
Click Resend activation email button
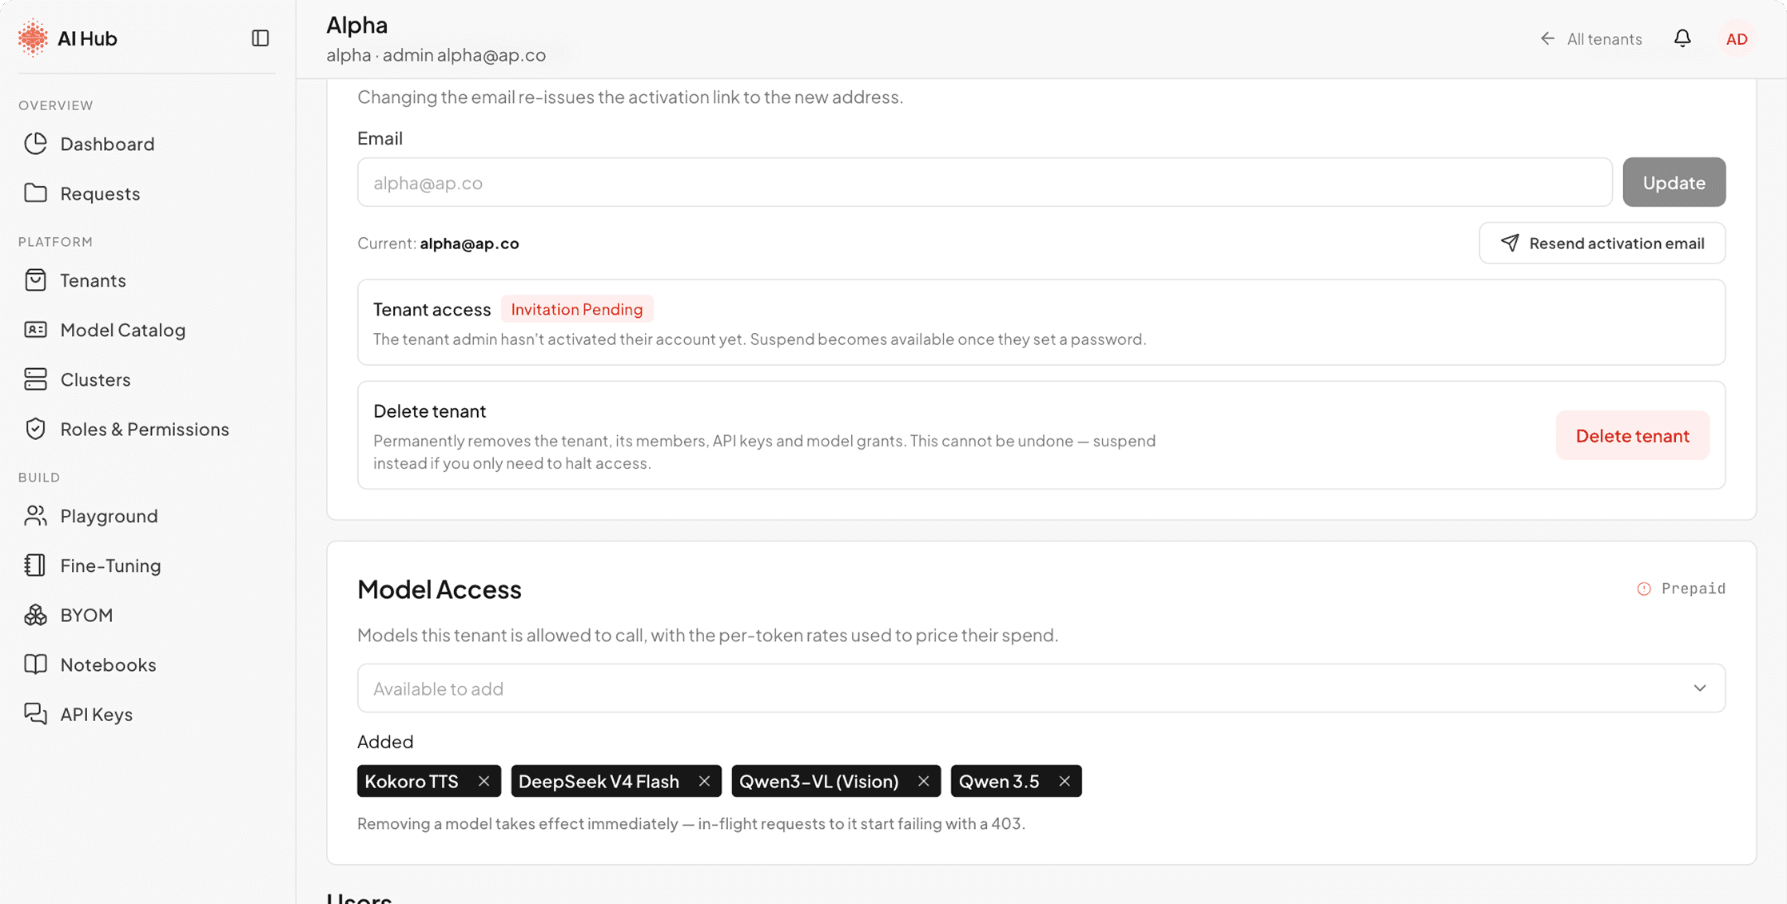(1602, 243)
